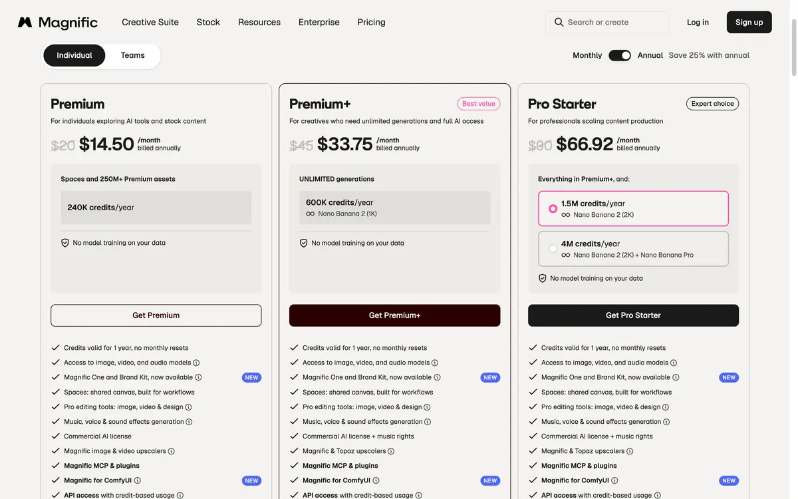Click the Magnific logo icon
This screenshot has height=499, width=798.
(25, 23)
